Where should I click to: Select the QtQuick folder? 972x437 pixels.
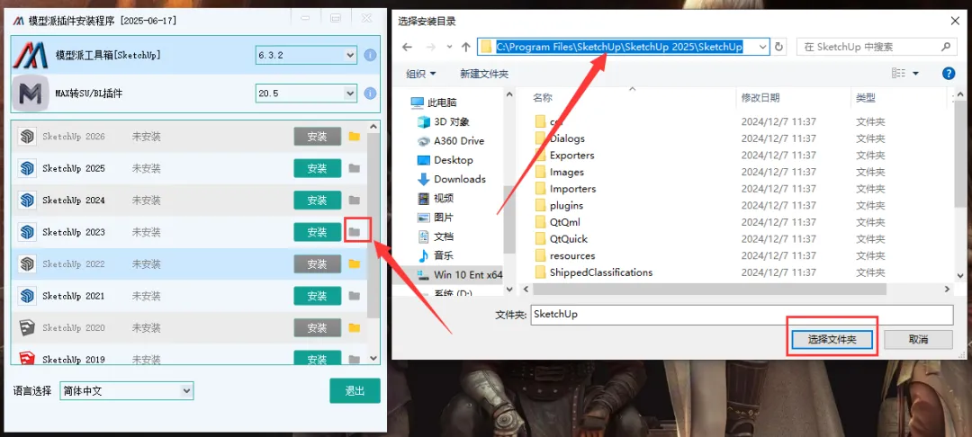pos(561,239)
